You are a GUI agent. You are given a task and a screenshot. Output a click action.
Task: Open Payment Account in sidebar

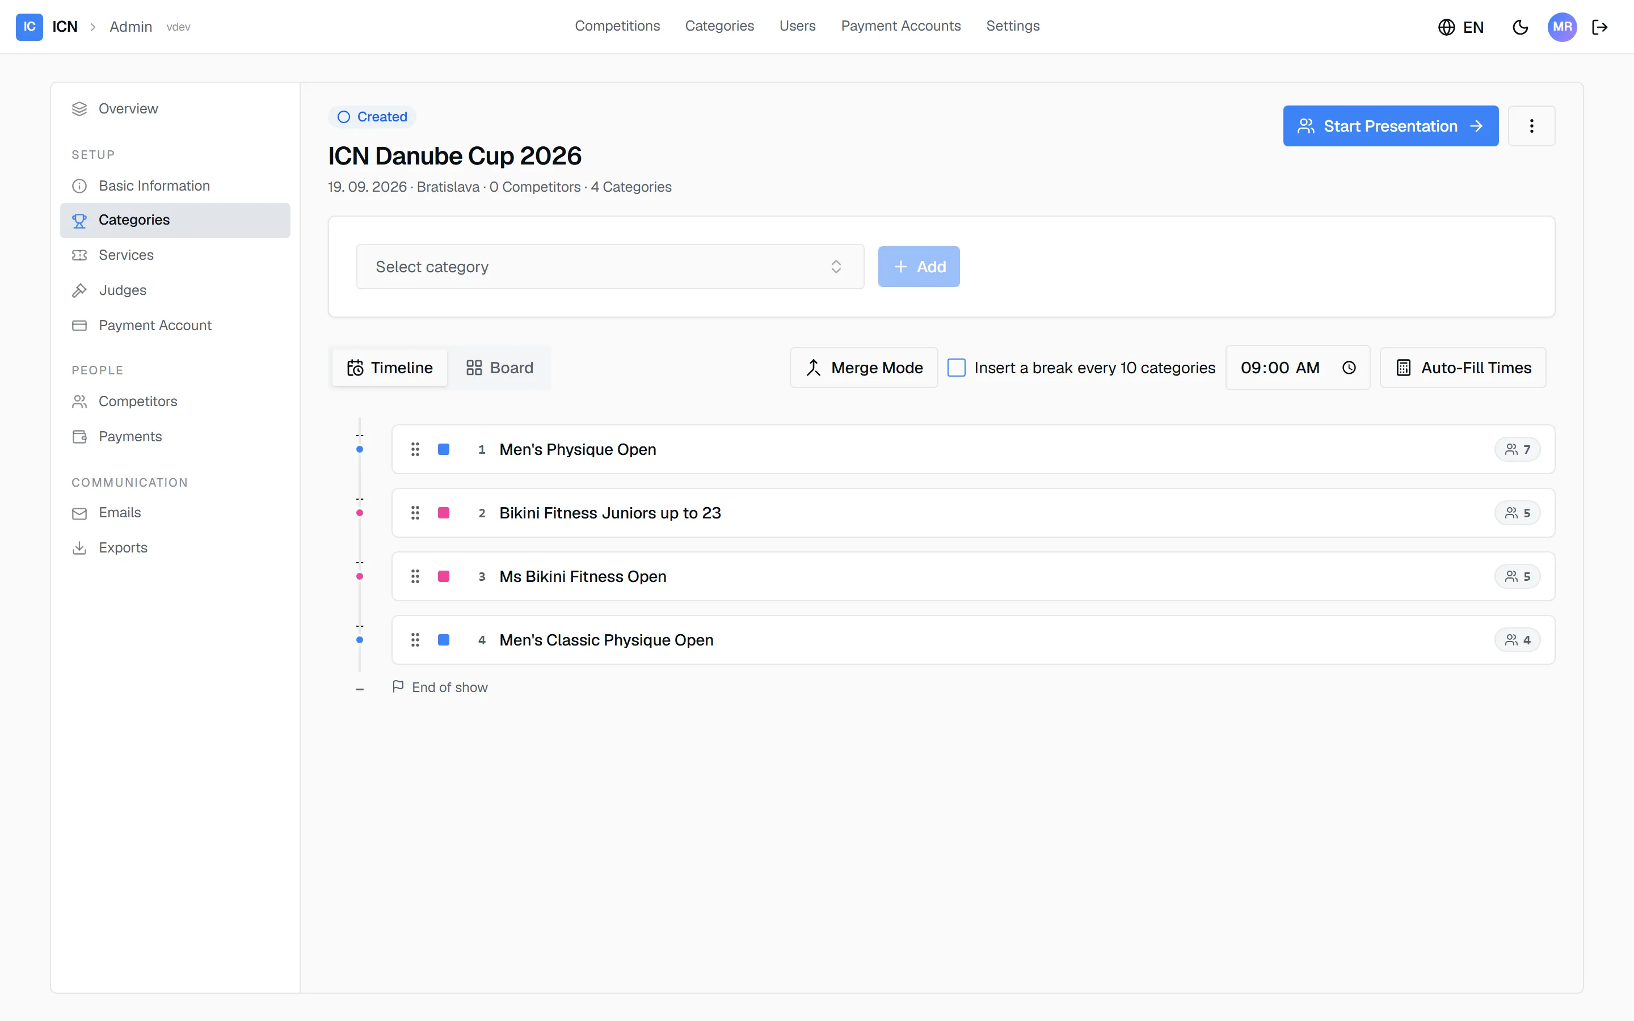click(x=175, y=326)
